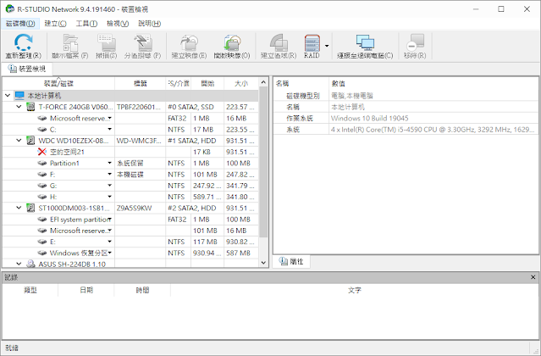Click the RAID toolbar icon
Screen dimensions: 541x356
point(312,46)
